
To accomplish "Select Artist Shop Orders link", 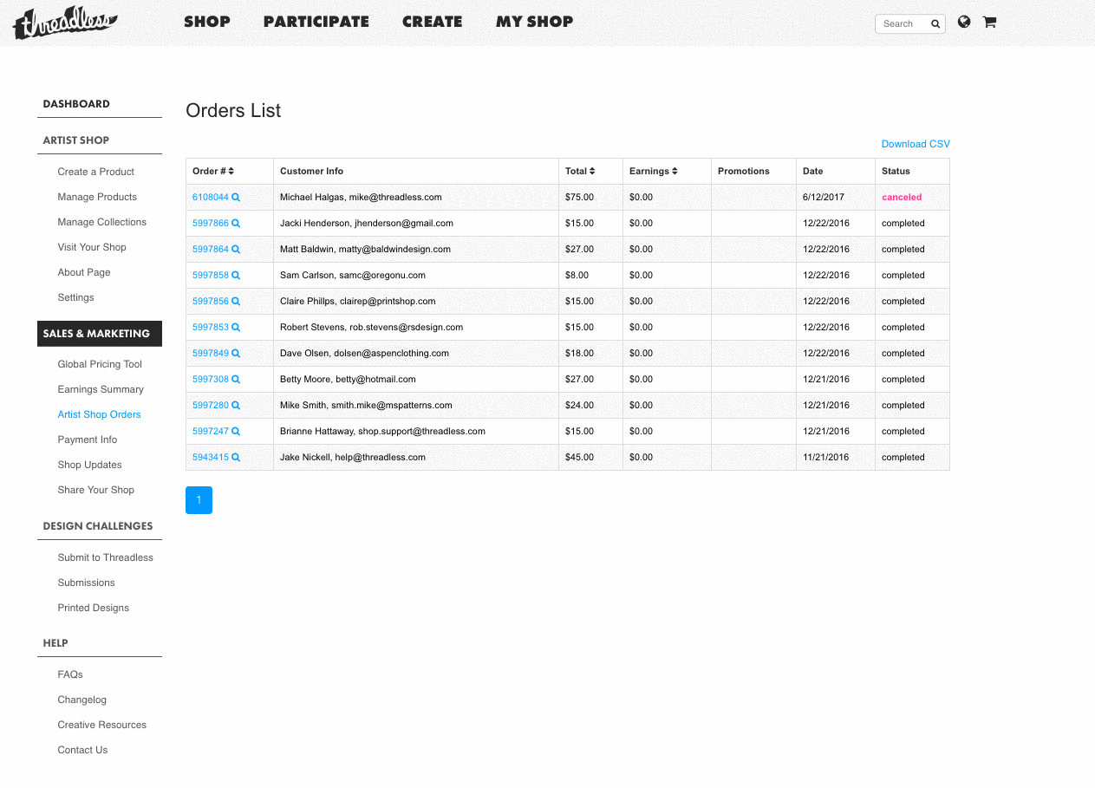I will point(100,414).
